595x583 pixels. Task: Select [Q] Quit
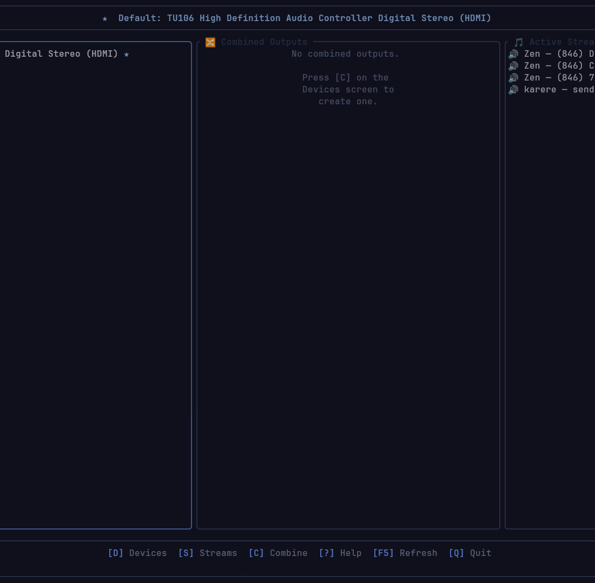(470, 553)
